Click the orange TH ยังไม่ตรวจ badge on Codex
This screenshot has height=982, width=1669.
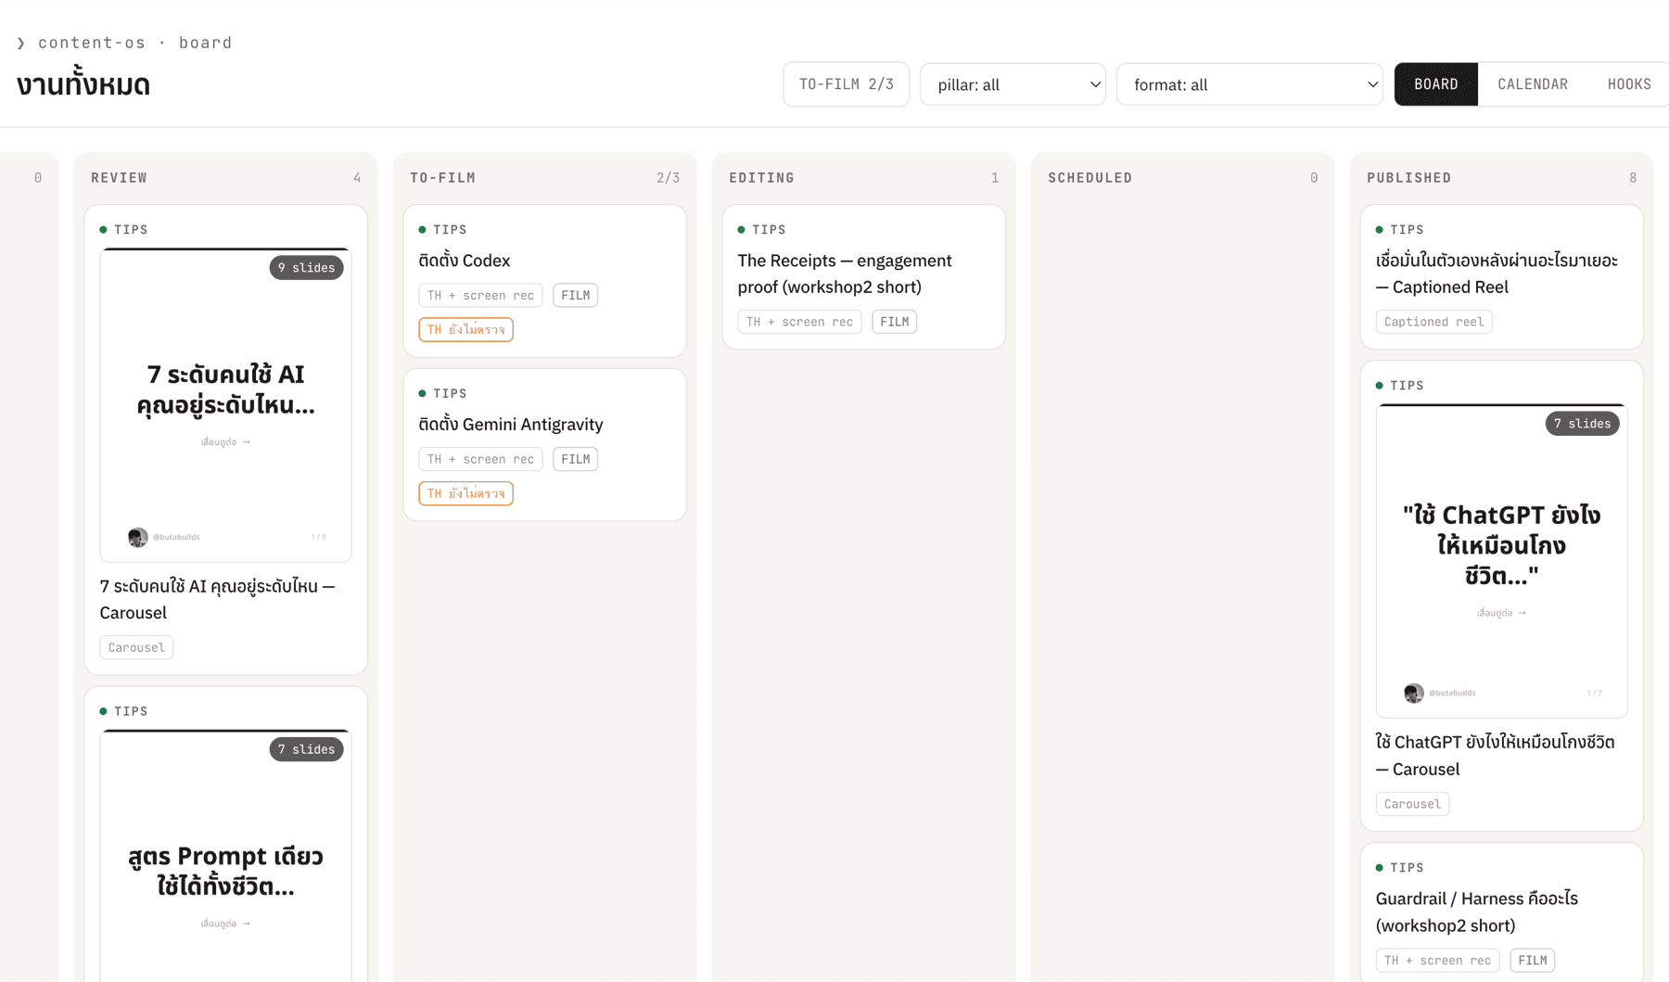click(x=465, y=330)
